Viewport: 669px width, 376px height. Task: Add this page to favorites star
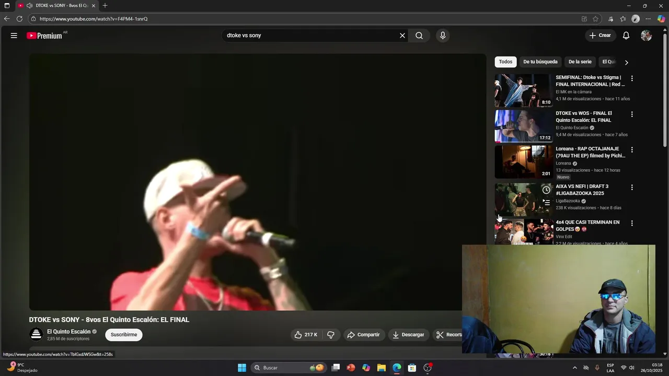tap(595, 19)
